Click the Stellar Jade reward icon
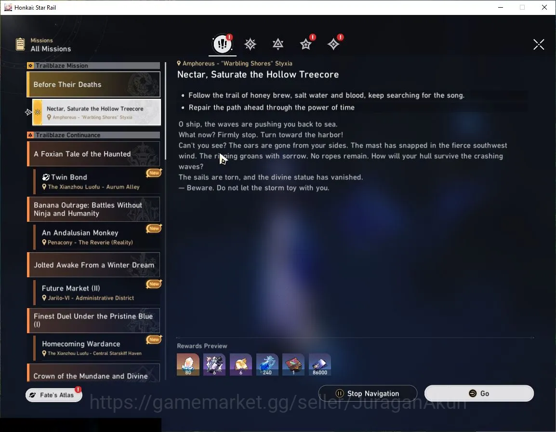Viewport: 556px width, 432px height. pos(188,364)
